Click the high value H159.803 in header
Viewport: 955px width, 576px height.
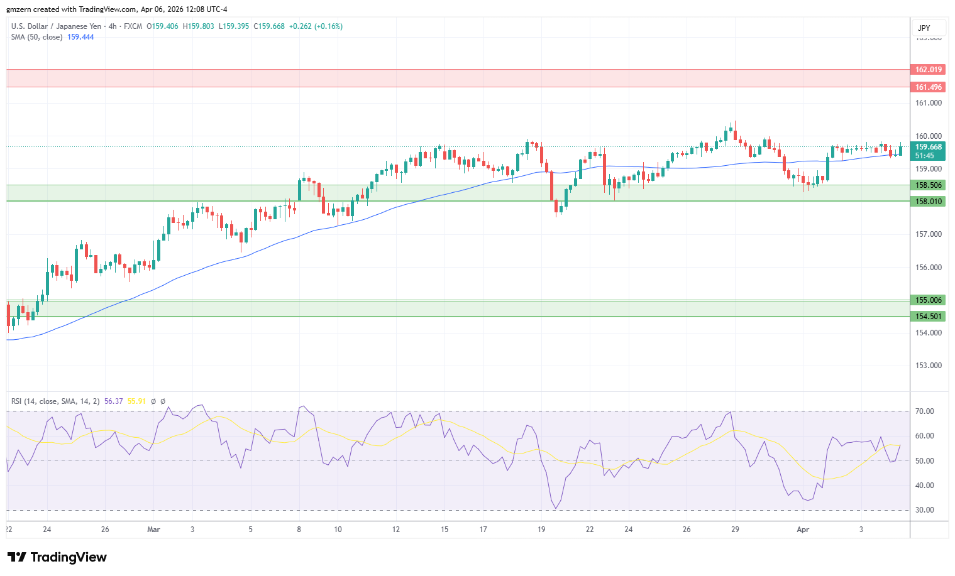[198, 26]
